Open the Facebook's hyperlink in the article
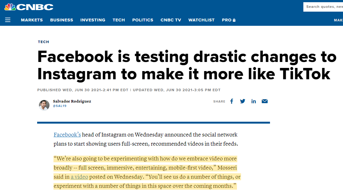Image resolution: width=343 pixels, height=195 pixels. coord(67,135)
